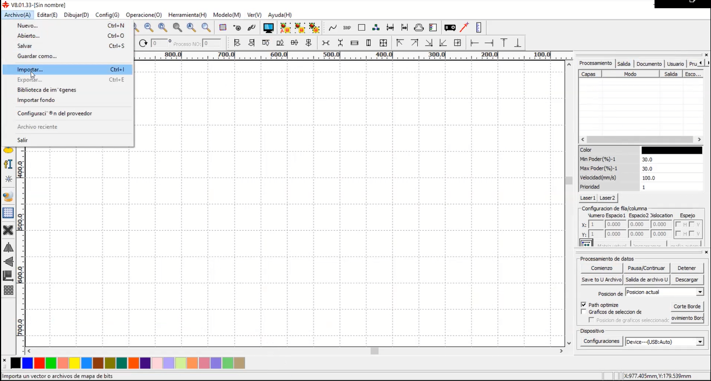
Task: Select the yellow ellipse drawing tool
Action: (8, 150)
